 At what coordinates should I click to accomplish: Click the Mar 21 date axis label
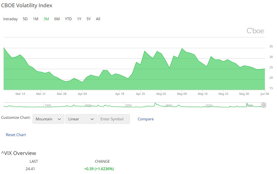[x=41, y=94]
